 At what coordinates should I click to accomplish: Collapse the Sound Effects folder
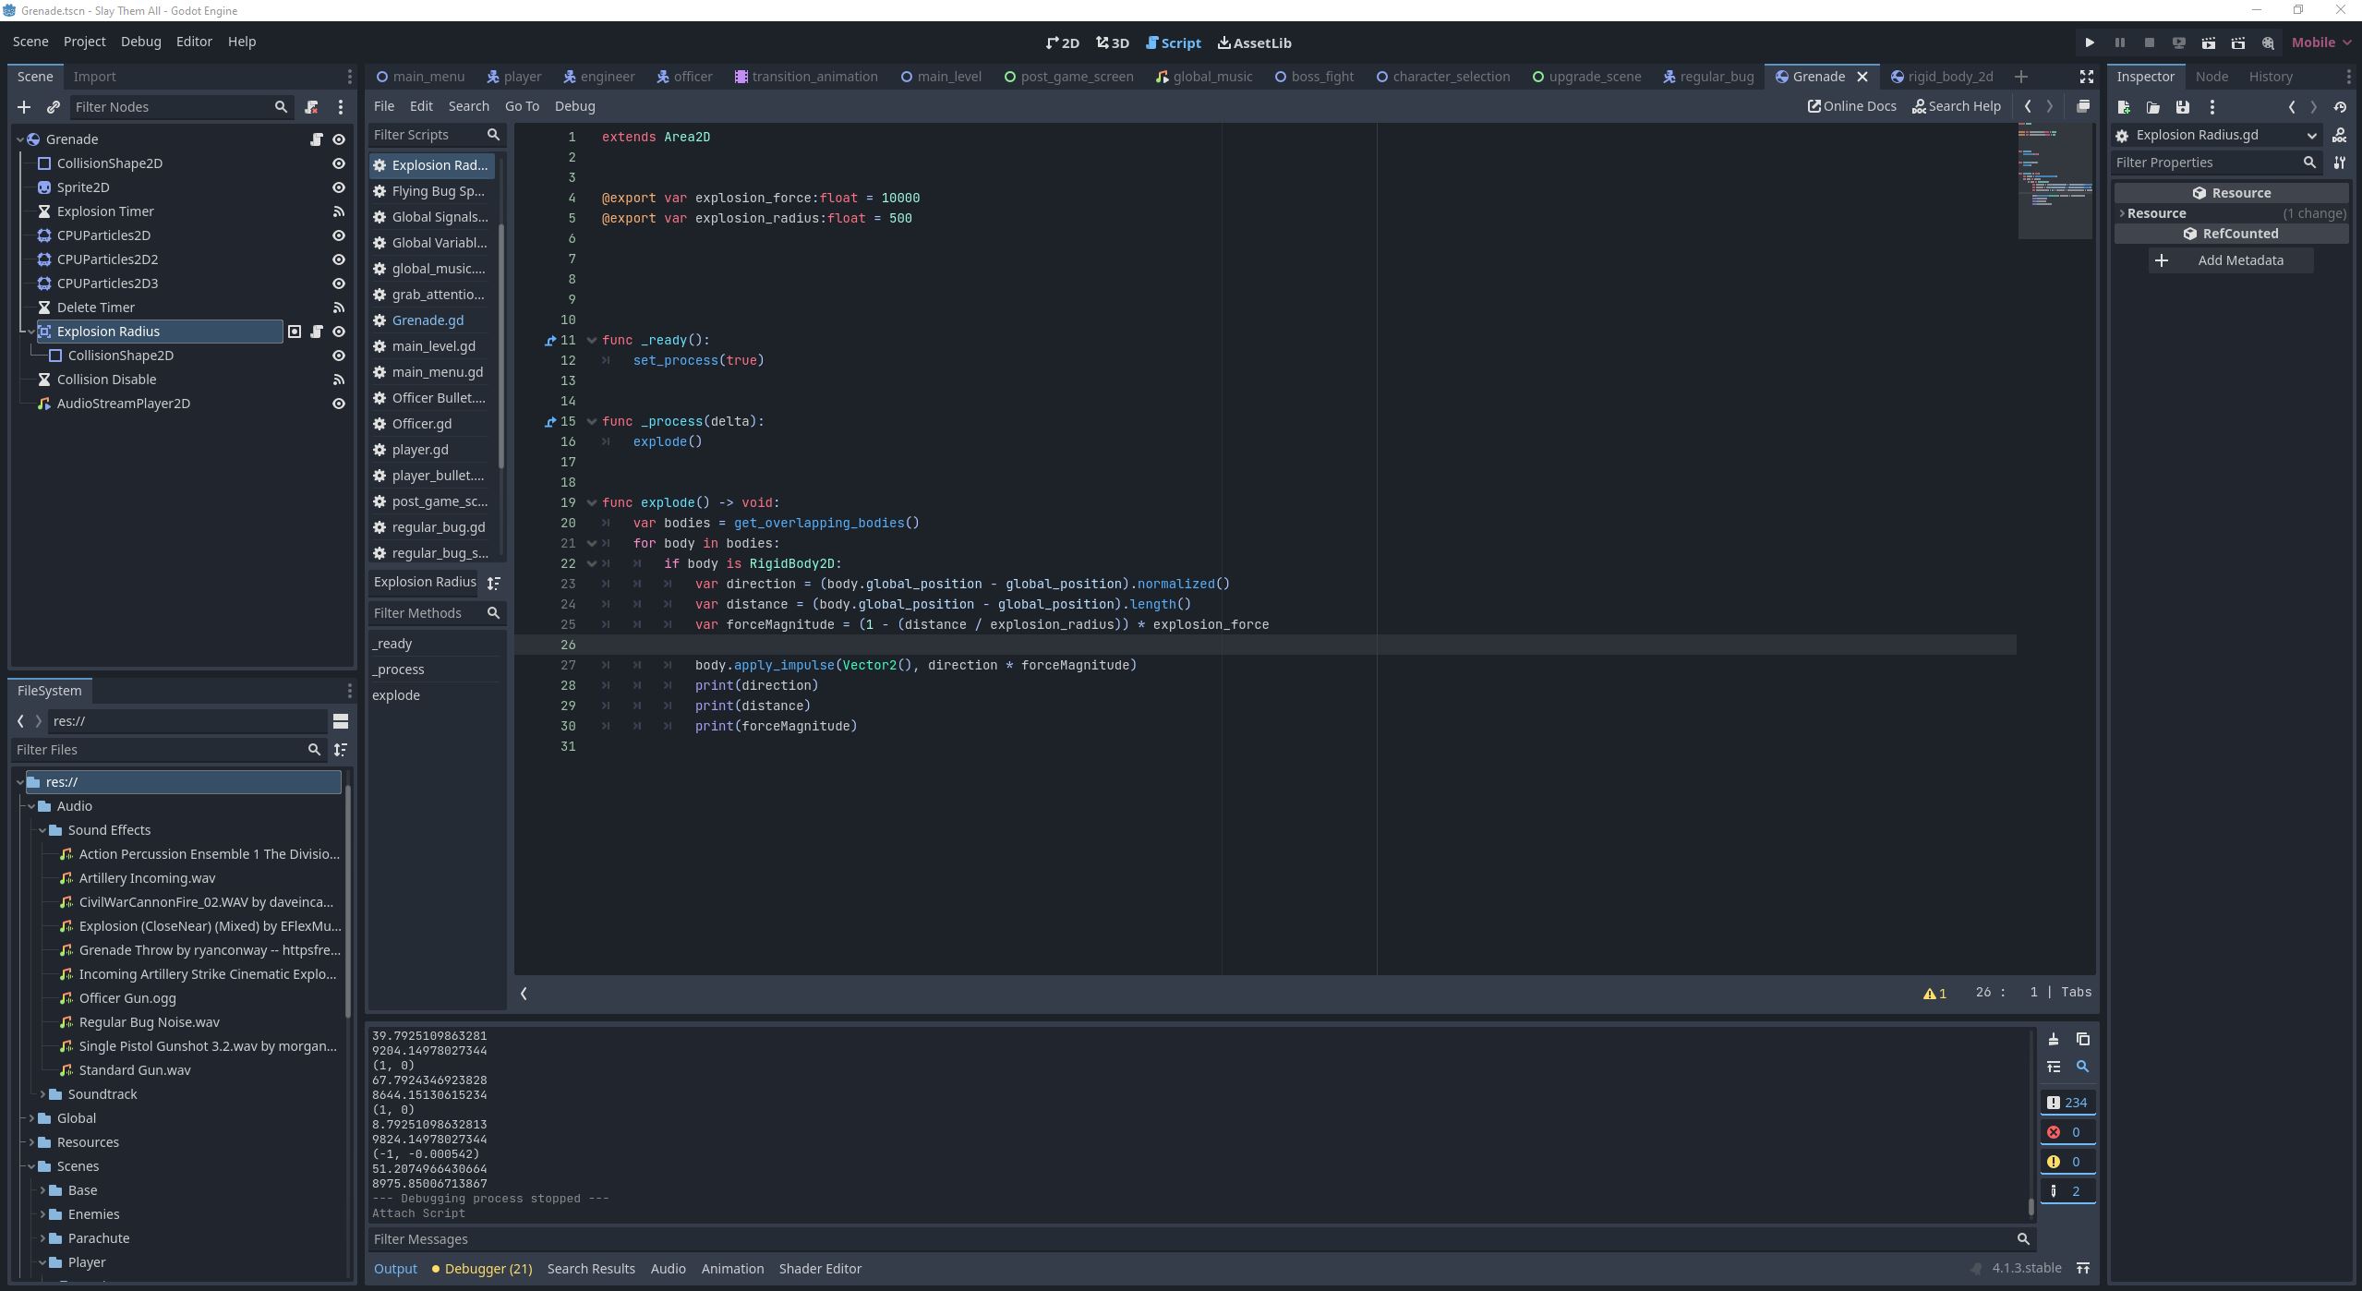[42, 830]
